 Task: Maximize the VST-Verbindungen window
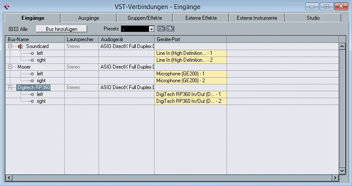(x=326, y=6)
